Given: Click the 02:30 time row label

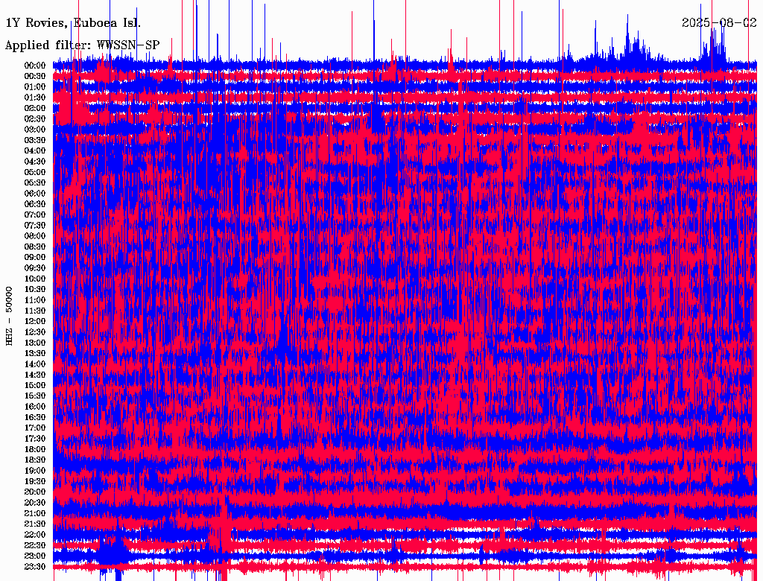Looking at the screenshot, I should (35, 119).
